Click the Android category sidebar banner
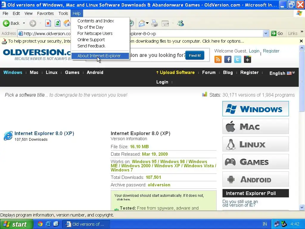 pos(256,179)
